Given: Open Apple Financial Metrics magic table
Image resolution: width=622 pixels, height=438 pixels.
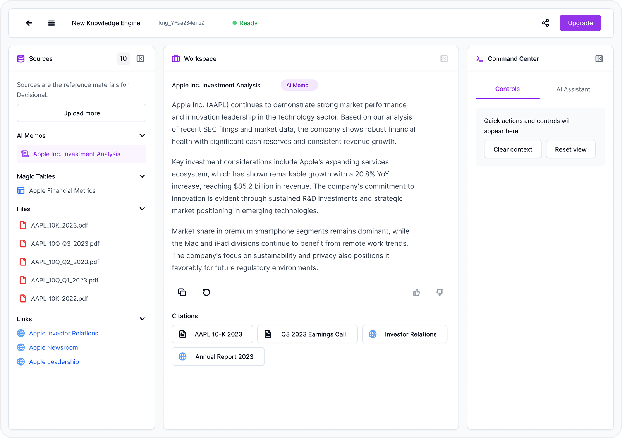Looking at the screenshot, I should tap(62, 191).
